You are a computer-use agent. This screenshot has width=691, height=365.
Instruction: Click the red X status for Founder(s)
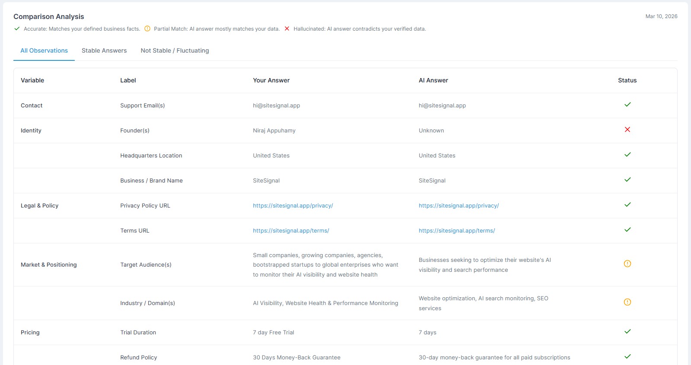[627, 129]
